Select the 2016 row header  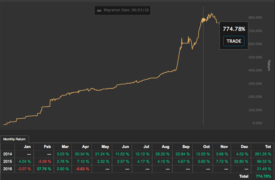click(7, 169)
